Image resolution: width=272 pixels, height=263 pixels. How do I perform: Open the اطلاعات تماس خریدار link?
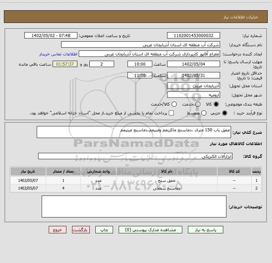point(58,54)
